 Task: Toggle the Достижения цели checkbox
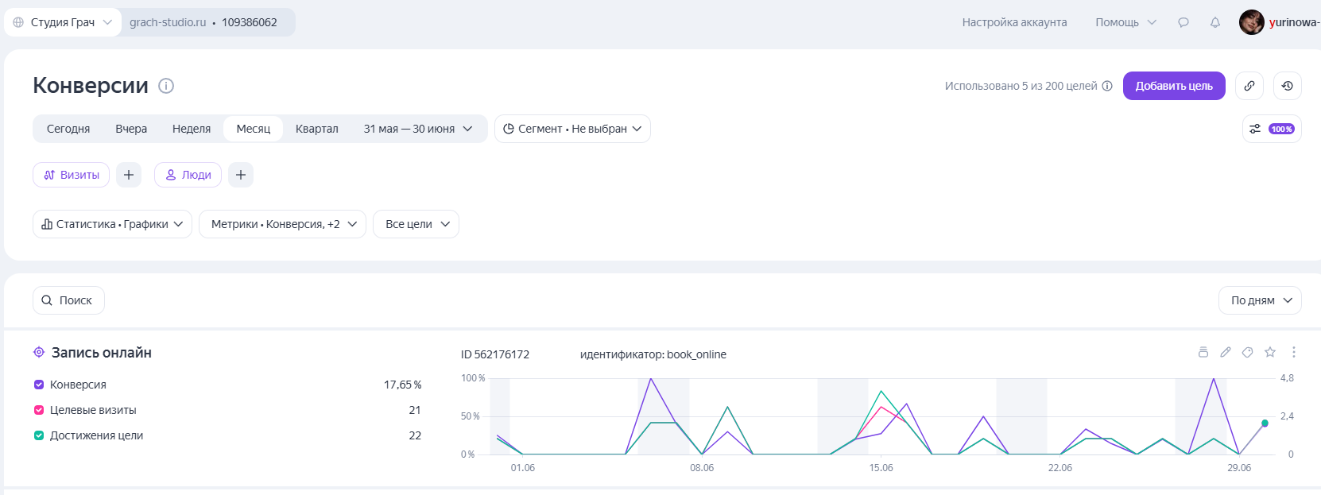(39, 435)
